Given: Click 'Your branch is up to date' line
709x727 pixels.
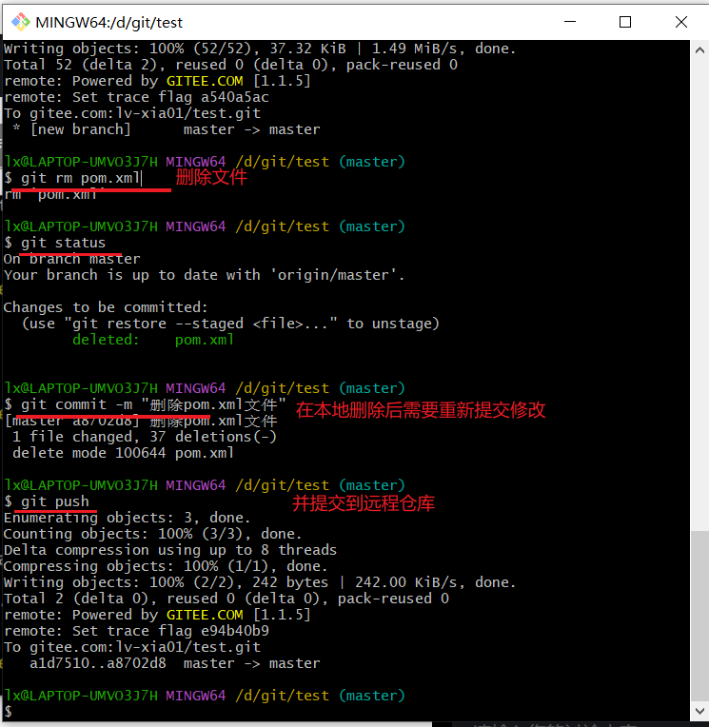Looking at the screenshot, I should [204, 275].
